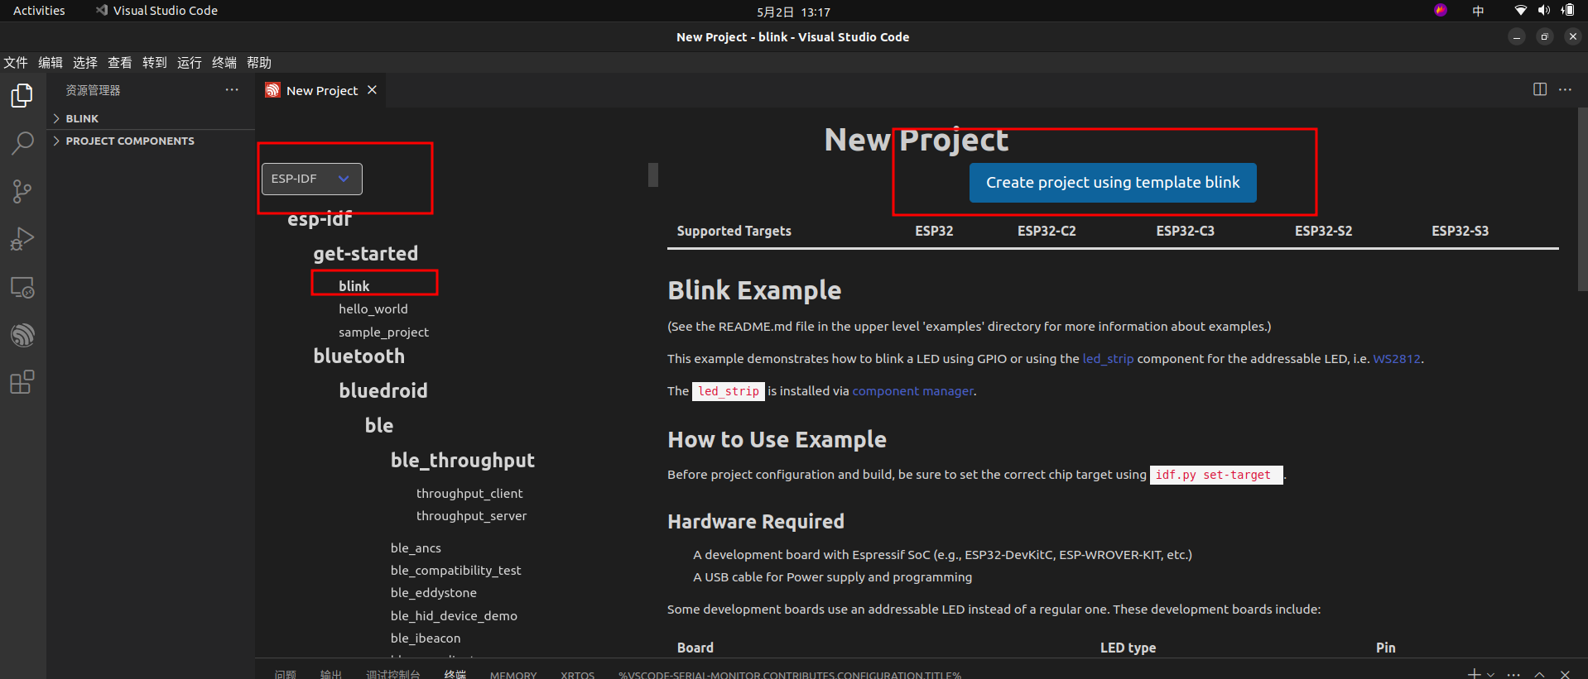Open the Explorer panel more-actions ellipsis

click(x=232, y=89)
